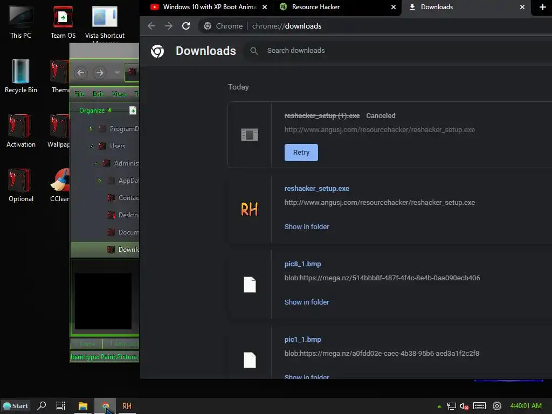Click the file icon of pic8_1.bmp
The height and width of the screenshot is (414, 552).
tap(250, 285)
